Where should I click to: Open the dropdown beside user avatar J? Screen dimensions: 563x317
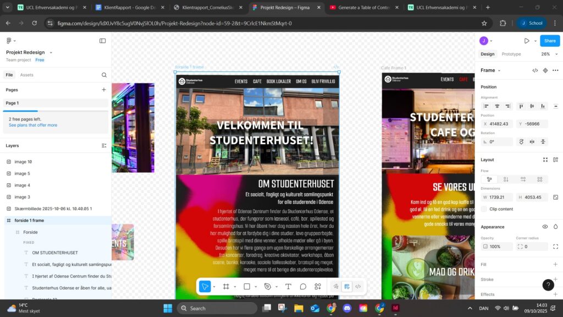(x=491, y=41)
